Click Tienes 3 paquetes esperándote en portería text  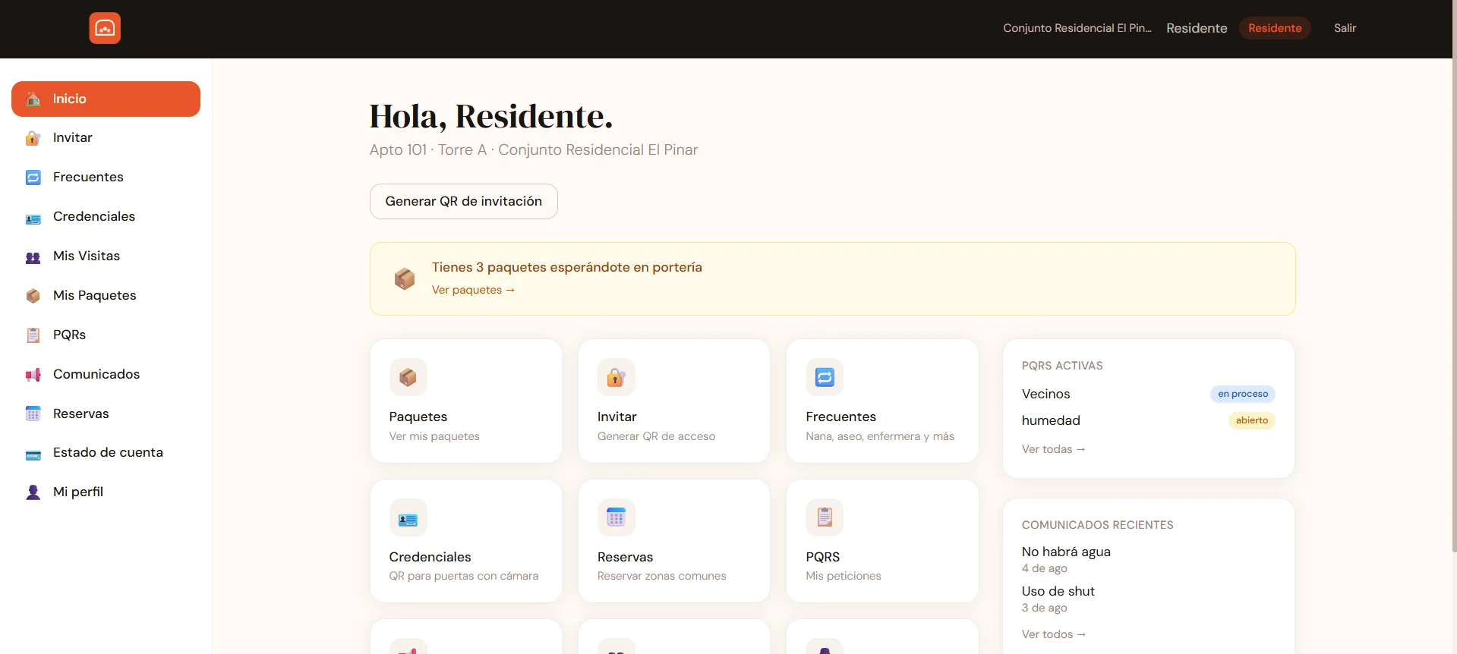(567, 267)
